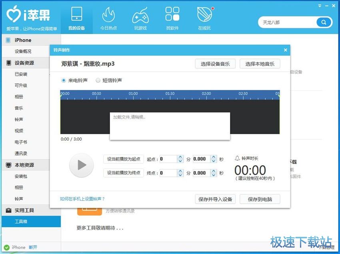Click the green start marker at 00:00
This screenshot has height=254, width=340.
pyautogui.click(x=61, y=96)
